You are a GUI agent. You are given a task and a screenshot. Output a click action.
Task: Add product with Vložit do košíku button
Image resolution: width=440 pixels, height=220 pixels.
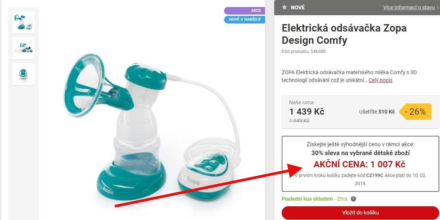[x=360, y=213]
